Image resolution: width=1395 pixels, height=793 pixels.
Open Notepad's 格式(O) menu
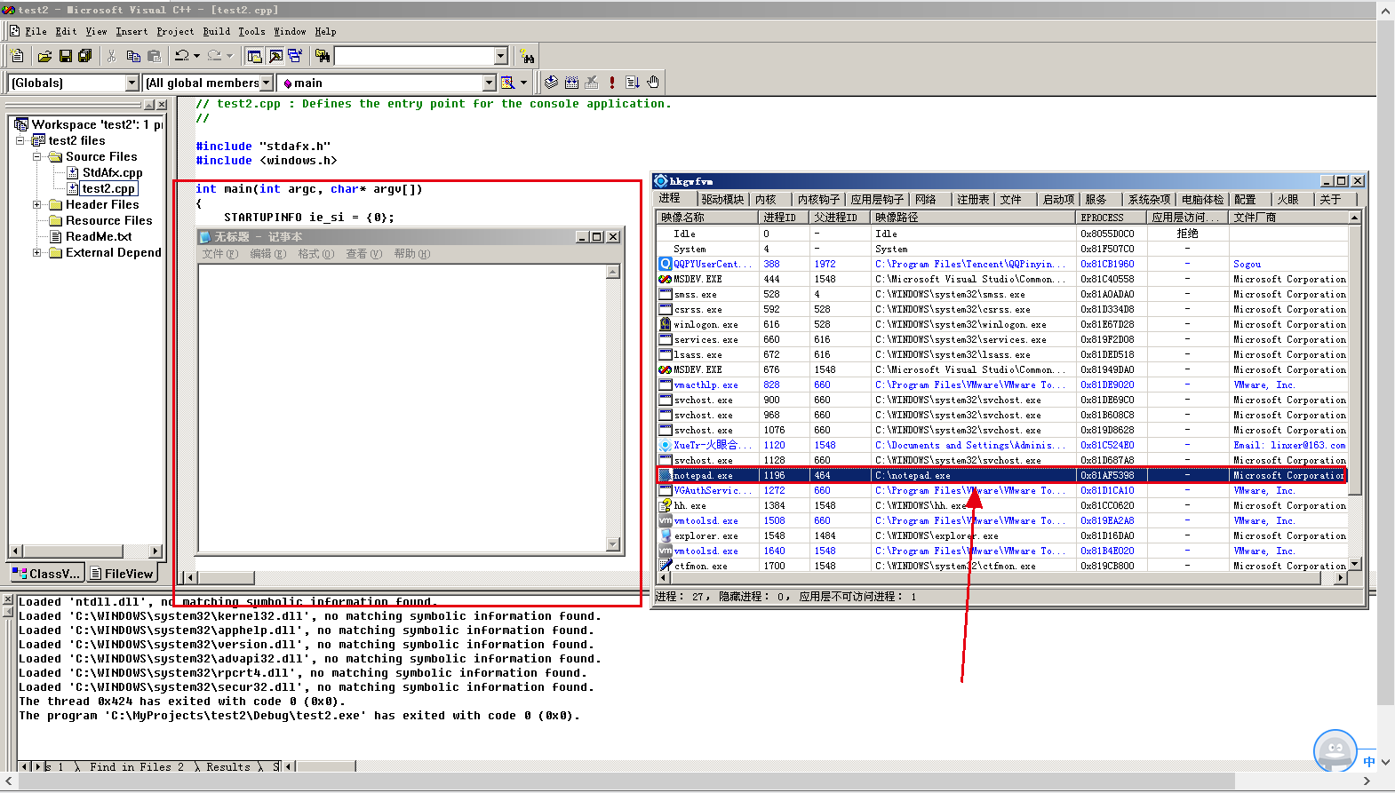(315, 254)
